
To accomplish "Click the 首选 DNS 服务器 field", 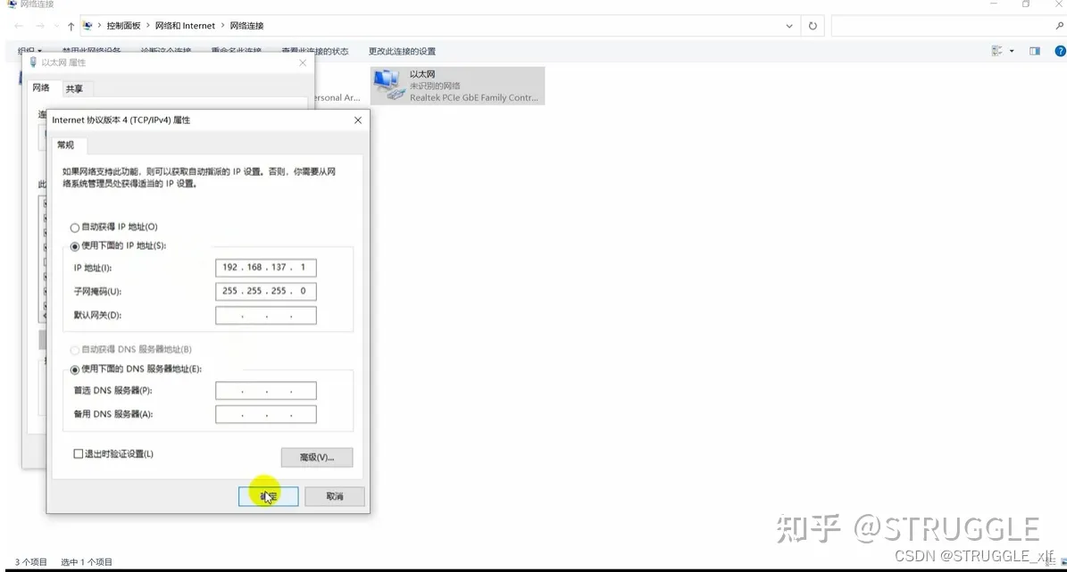I will click(x=265, y=390).
